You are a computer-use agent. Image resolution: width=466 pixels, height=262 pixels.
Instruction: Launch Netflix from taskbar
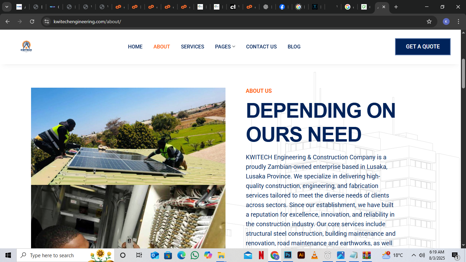click(x=261, y=255)
